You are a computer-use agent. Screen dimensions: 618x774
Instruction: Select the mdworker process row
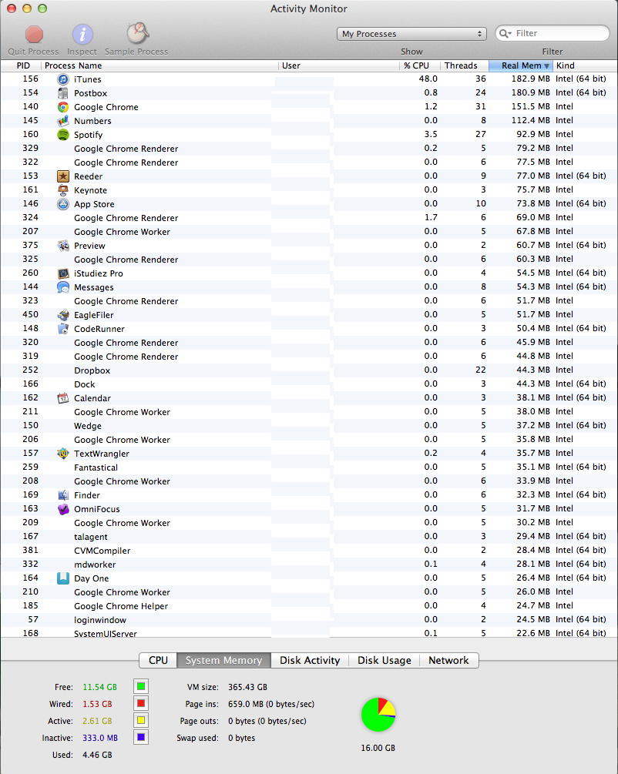[x=309, y=565]
